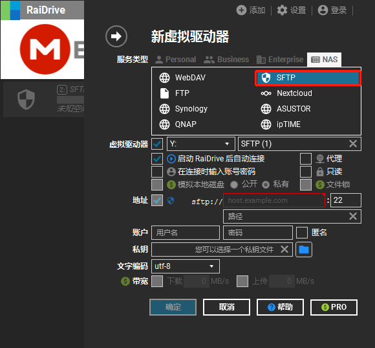Enable 在连接时输入账号密码 checkbox
375x348 pixels.
tap(157, 172)
